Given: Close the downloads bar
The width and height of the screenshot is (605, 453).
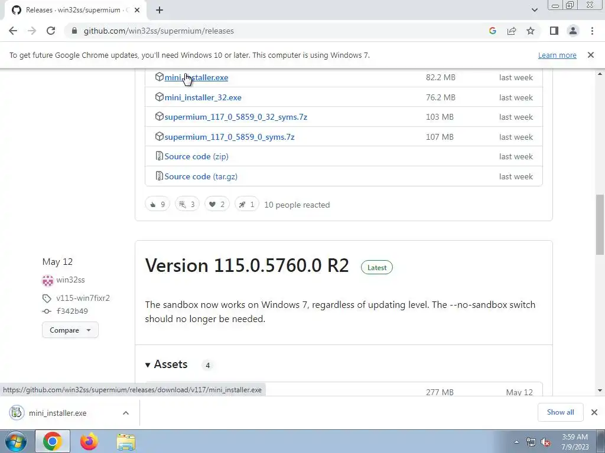Looking at the screenshot, I should click(x=594, y=412).
